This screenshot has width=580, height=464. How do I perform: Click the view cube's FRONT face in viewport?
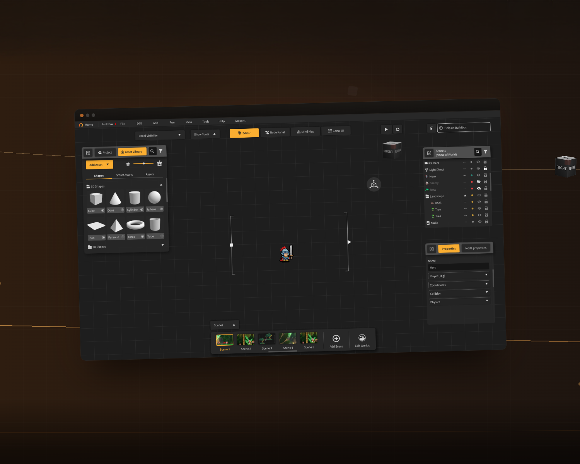pos(388,152)
